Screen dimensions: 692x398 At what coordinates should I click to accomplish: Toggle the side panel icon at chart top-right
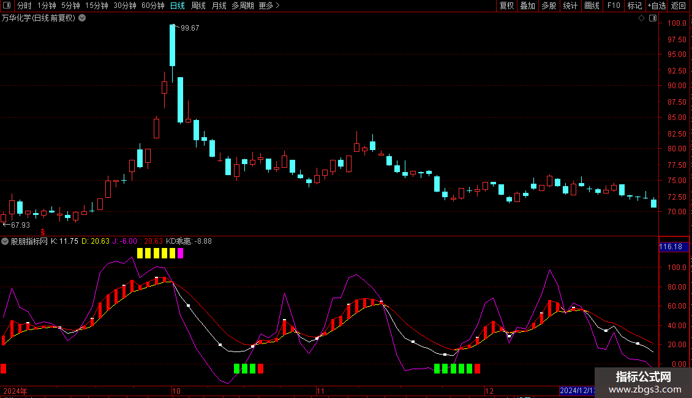[x=653, y=18]
